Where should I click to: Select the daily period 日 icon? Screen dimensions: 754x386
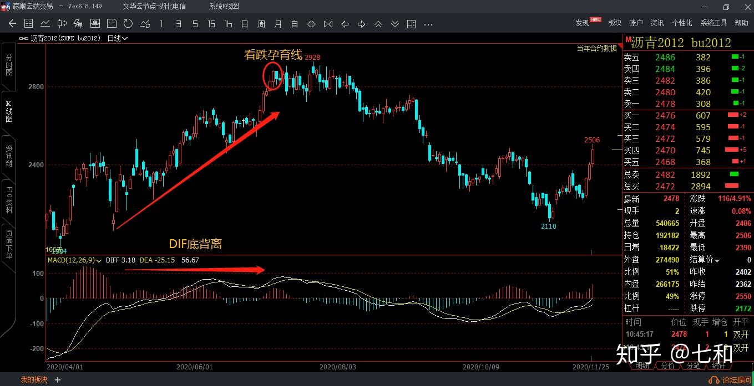tap(244, 24)
